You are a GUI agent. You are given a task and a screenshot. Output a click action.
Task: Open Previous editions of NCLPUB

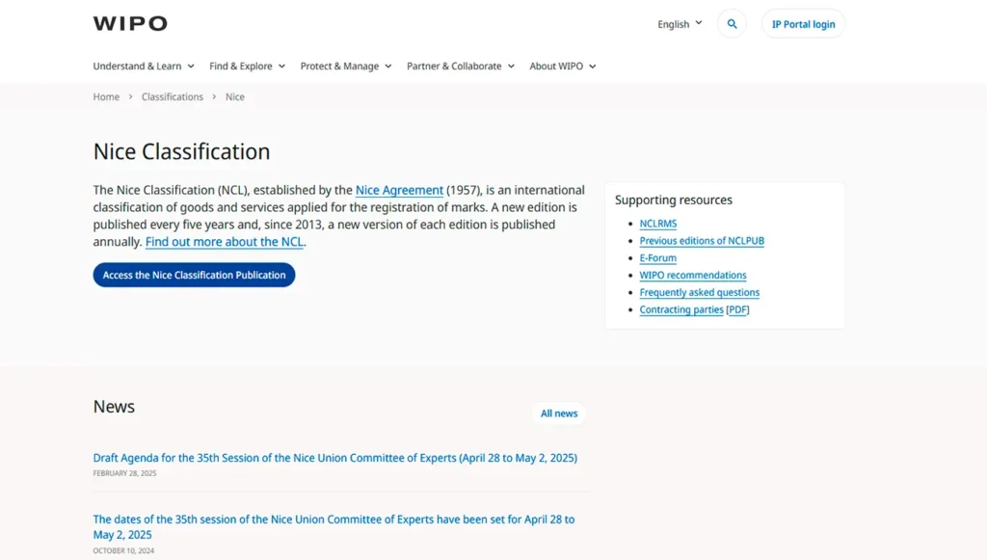[702, 240]
